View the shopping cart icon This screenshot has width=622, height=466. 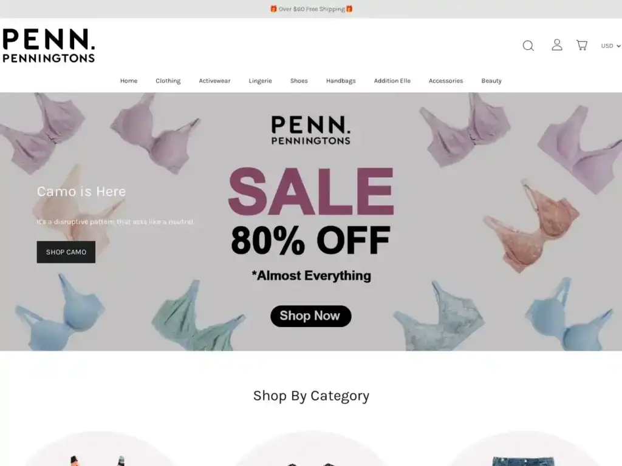click(x=581, y=45)
